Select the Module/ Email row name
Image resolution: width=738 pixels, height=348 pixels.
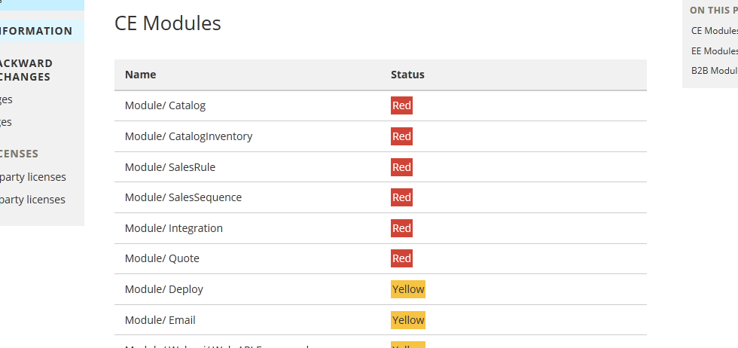(160, 320)
